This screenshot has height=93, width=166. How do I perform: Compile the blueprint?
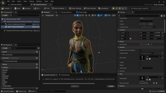tap(5, 8)
